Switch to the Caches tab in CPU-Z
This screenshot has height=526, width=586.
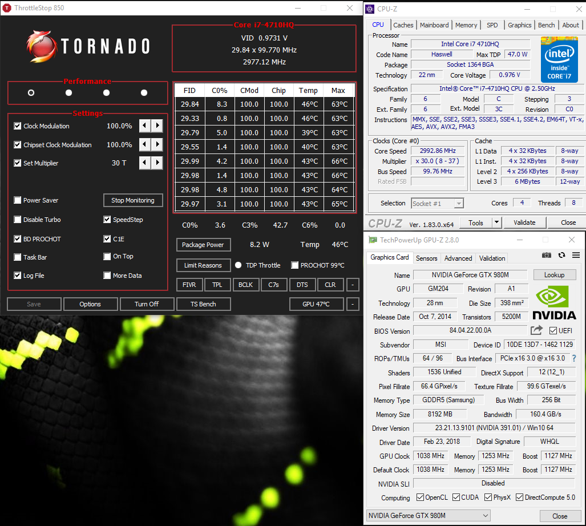coord(403,25)
